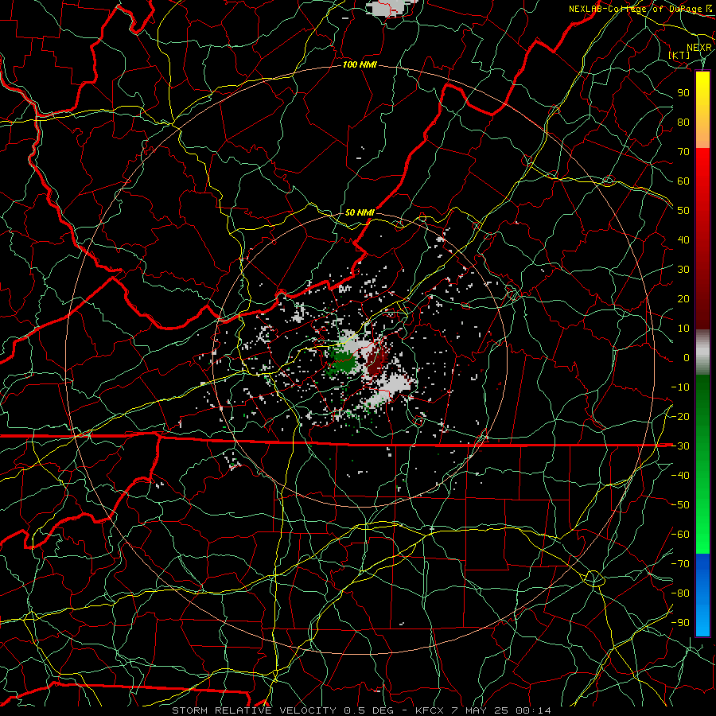This screenshot has width=716, height=716.
Task: Click the -70 value on velocity scale
Action: pos(680,564)
